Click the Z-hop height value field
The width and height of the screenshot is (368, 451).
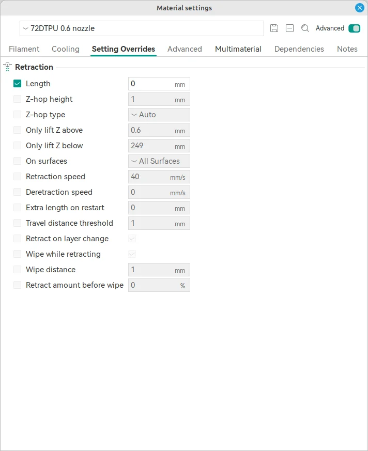point(159,99)
